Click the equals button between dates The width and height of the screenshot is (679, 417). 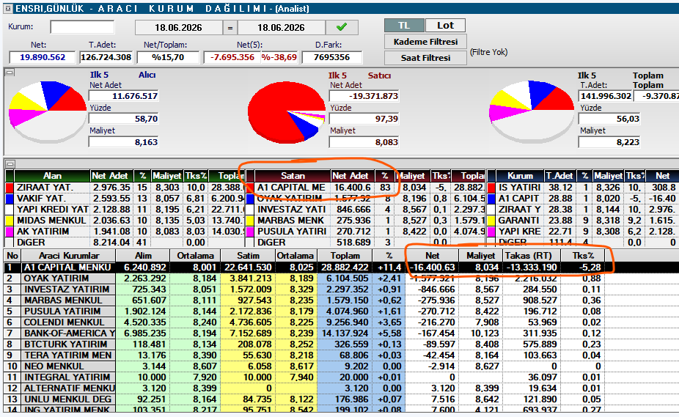pos(230,28)
